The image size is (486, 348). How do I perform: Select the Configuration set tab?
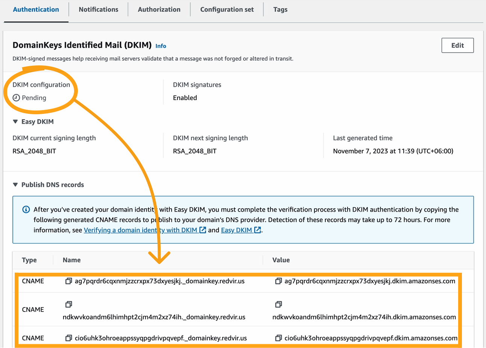tap(227, 10)
